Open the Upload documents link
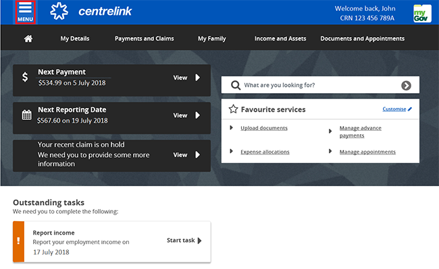This screenshot has width=439, height=269. click(264, 128)
